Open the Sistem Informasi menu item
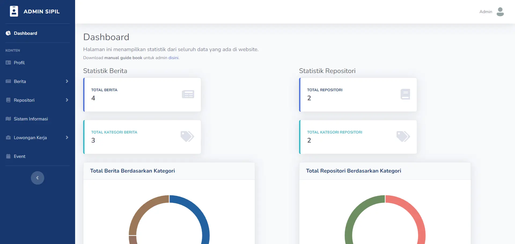The image size is (515, 244). pyautogui.click(x=31, y=119)
